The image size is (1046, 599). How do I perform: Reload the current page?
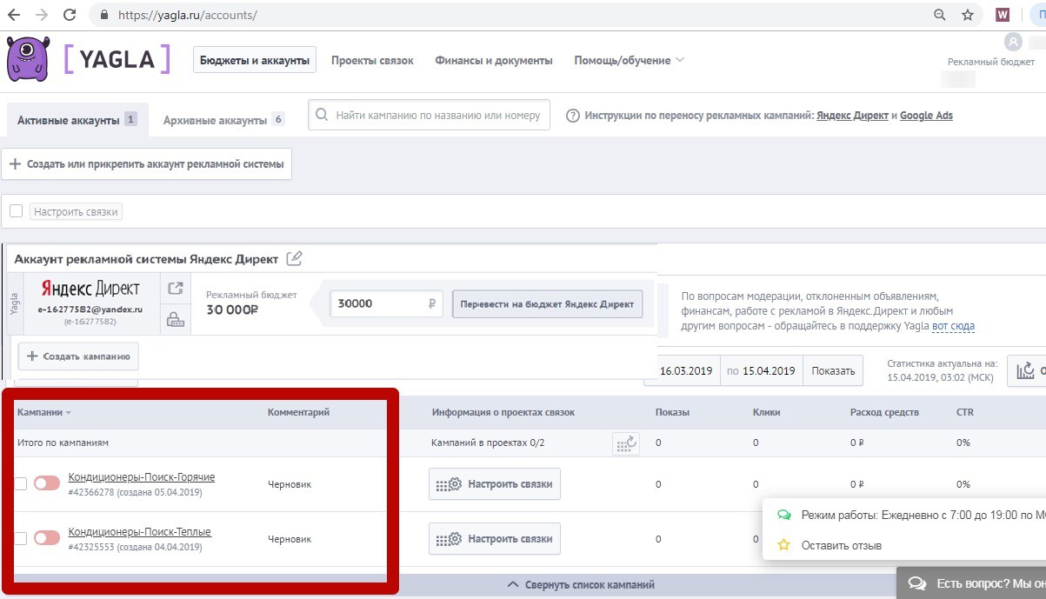tap(70, 15)
